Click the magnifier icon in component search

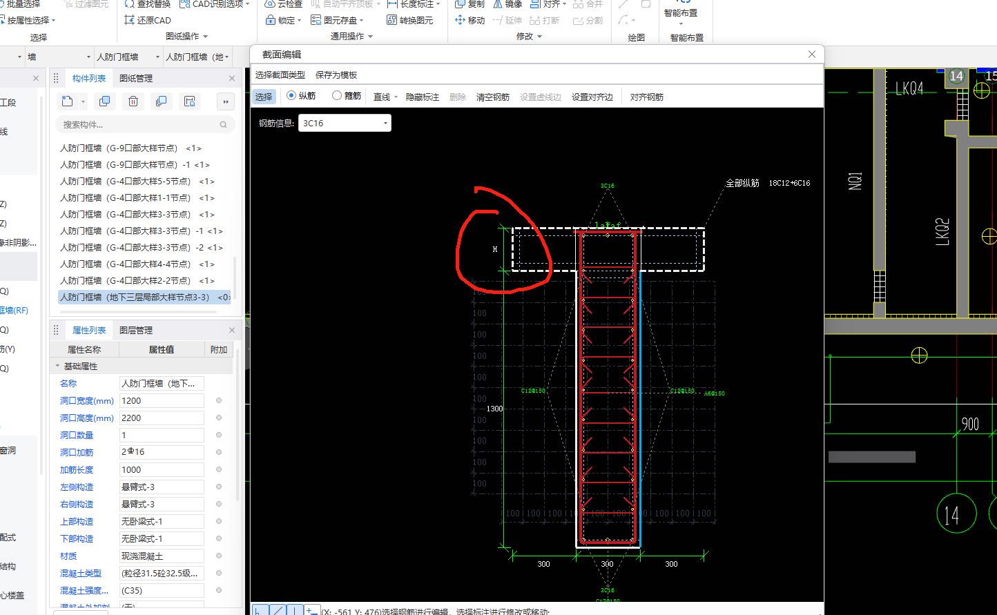(x=223, y=125)
